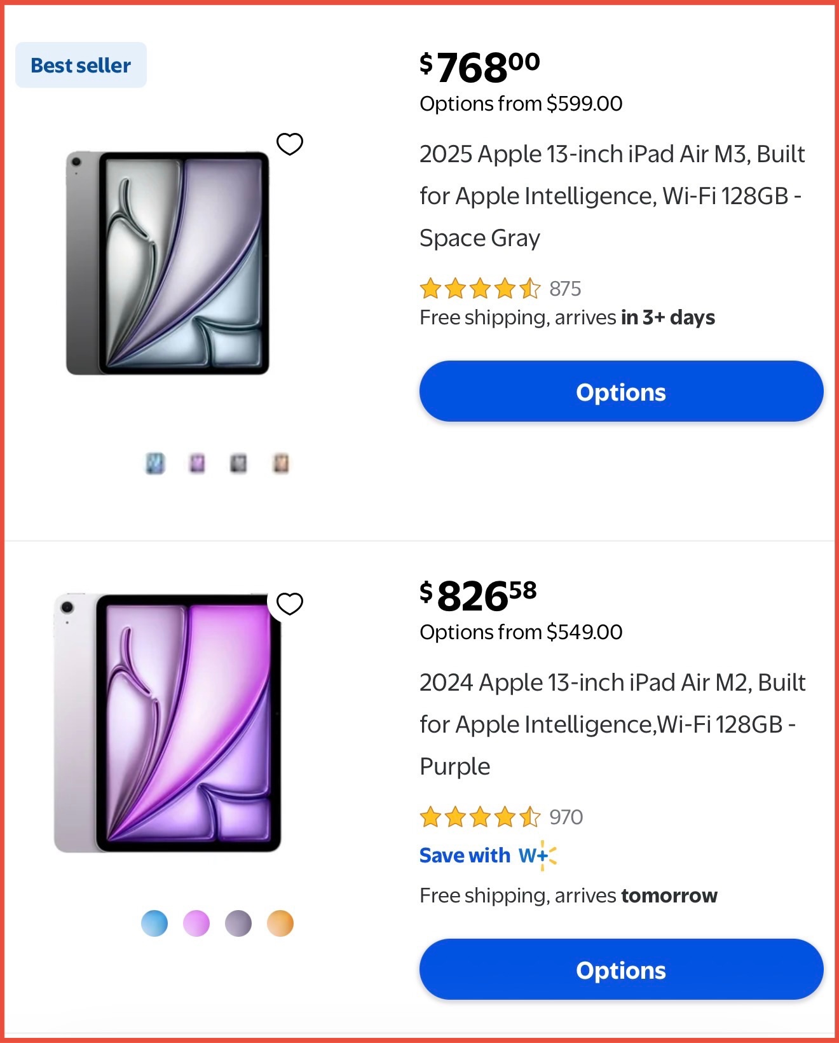Viewport: 839px width, 1043px height.
Task: Choose the space gray variant thumbnail for iPad M3
Action: [x=238, y=464]
